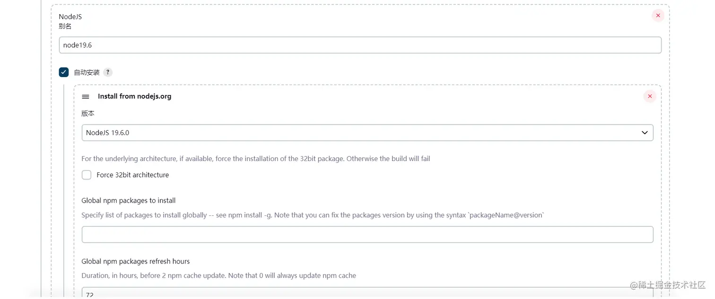
Task: Click the refresh hours field showing 72
Action: tap(368, 293)
